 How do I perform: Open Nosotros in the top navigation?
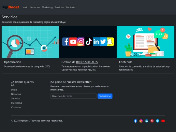click(35, 7)
